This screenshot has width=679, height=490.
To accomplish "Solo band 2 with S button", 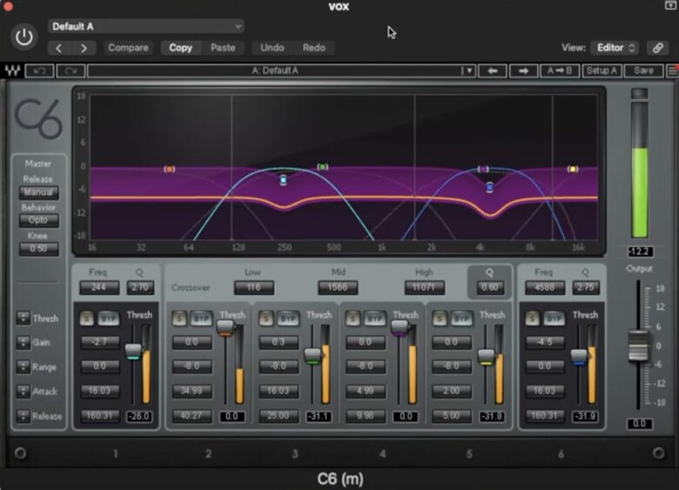I will click(179, 319).
